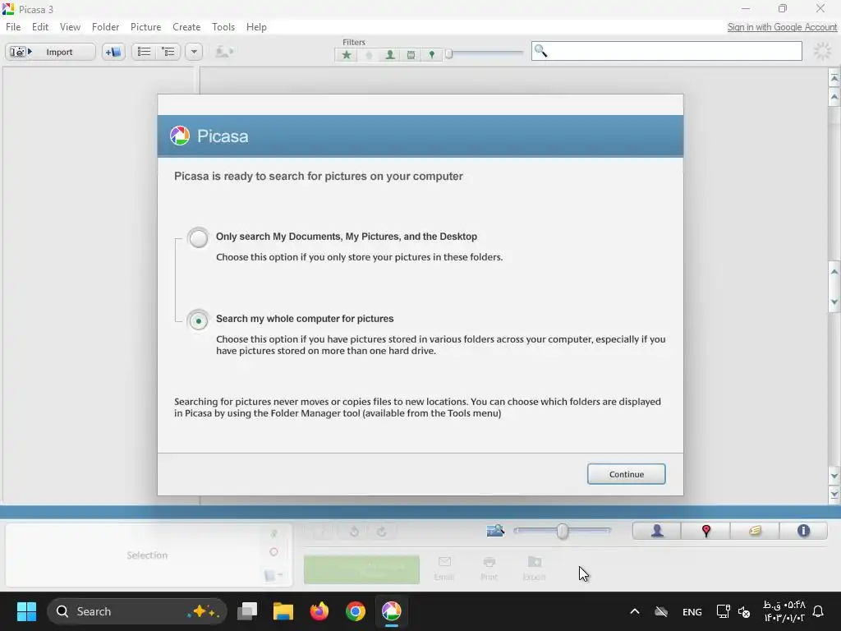Open the Picture menu
841x631 pixels.
(x=145, y=27)
